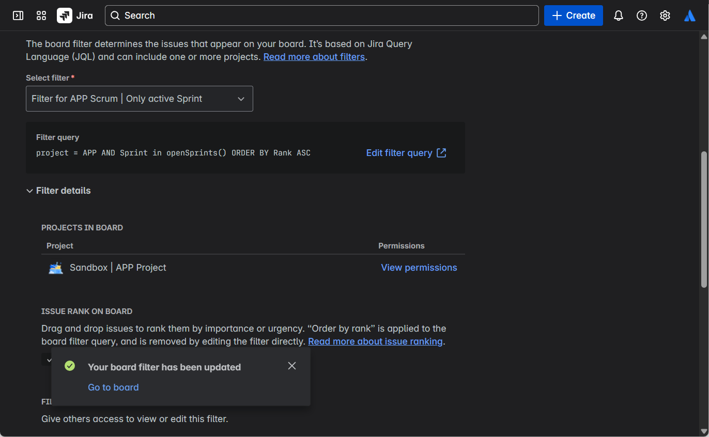709x437 pixels.
Task: Open the Atlassian app switcher grid
Action: click(41, 15)
